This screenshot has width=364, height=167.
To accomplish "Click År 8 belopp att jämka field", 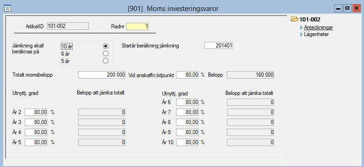I will 251,122.
